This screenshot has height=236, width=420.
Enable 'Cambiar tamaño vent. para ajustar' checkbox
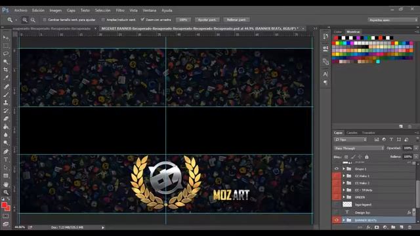[x=45, y=20]
